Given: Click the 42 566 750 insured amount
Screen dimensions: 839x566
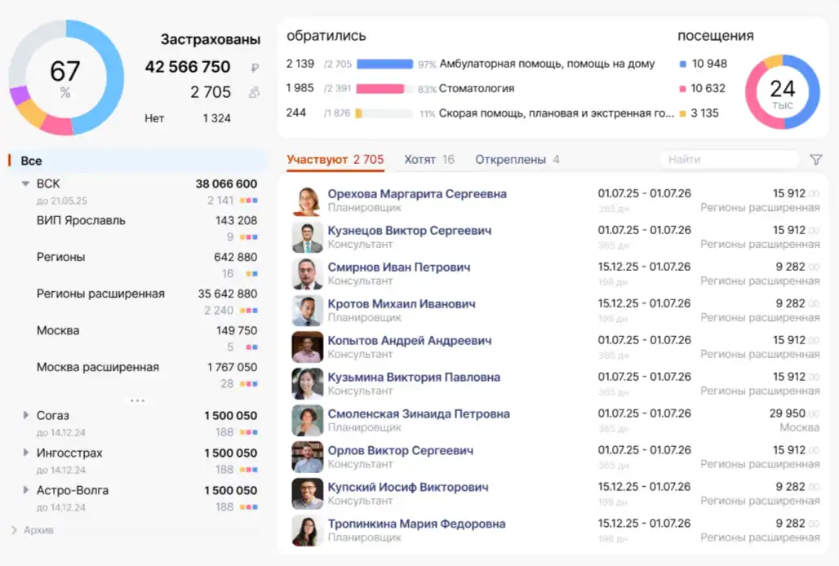Looking at the screenshot, I should click(x=188, y=67).
